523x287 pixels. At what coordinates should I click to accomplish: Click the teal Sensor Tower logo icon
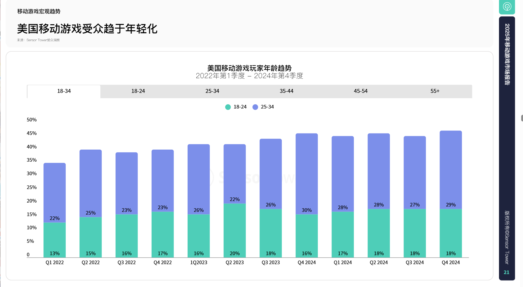click(x=507, y=7)
